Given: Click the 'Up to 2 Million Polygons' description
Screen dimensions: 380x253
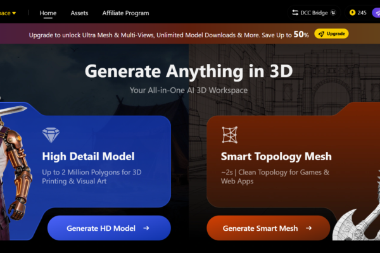Looking at the screenshot, I should click(92, 176).
